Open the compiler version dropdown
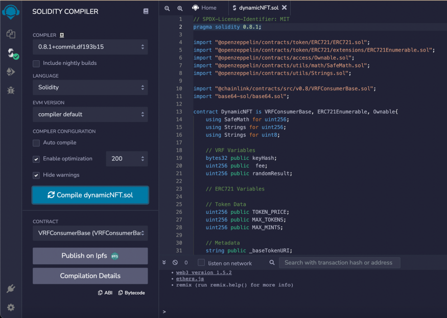 pyautogui.click(x=90, y=47)
